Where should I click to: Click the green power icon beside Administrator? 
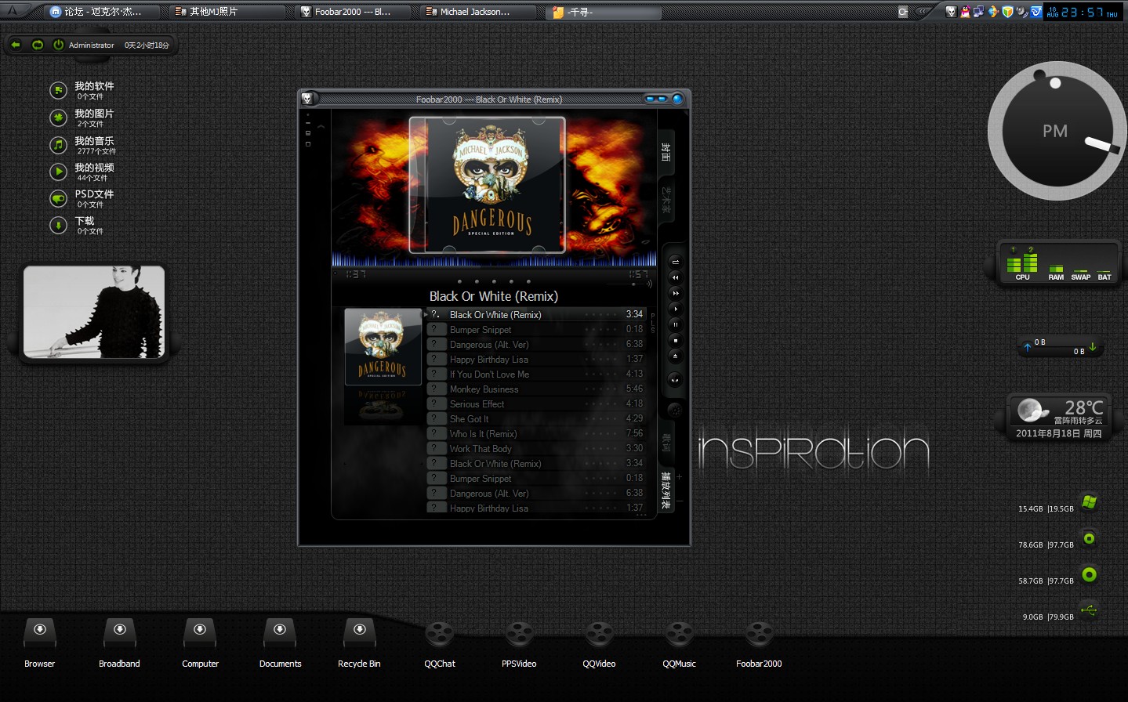pos(58,45)
